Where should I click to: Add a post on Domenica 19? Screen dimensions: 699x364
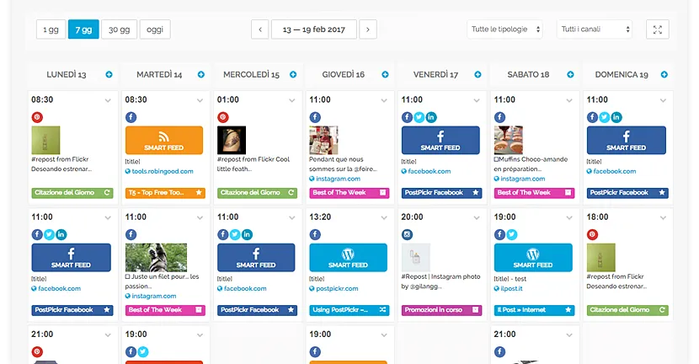point(664,74)
